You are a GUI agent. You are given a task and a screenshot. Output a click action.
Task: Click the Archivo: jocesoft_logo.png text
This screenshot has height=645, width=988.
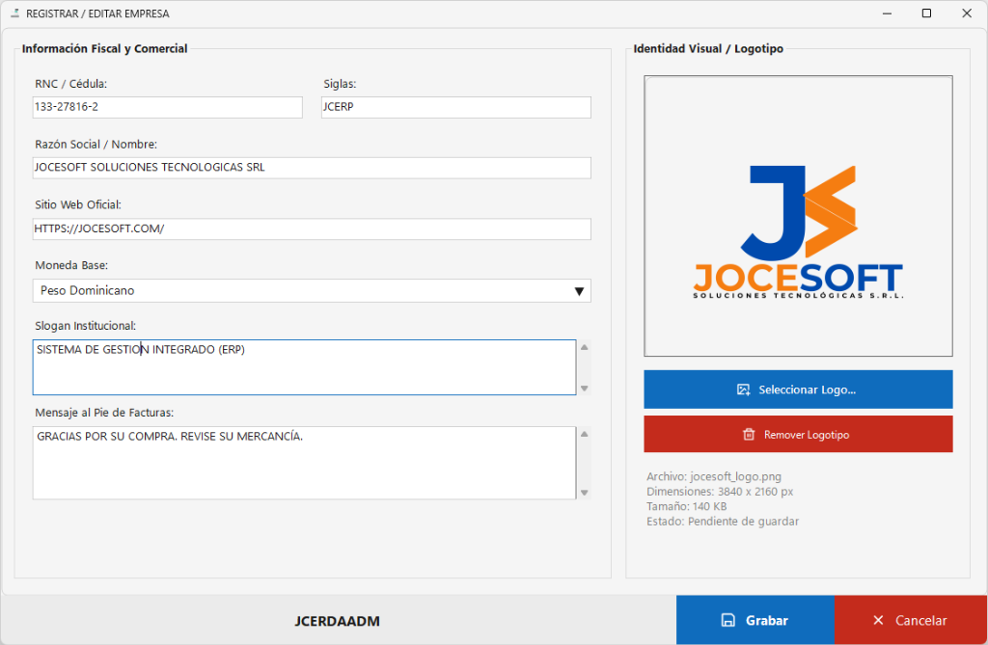coord(714,477)
